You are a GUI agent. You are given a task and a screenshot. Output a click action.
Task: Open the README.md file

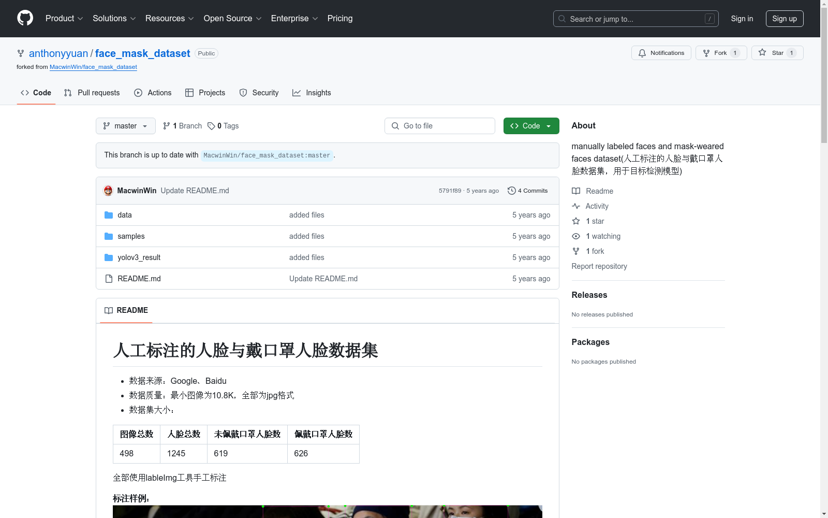click(x=139, y=279)
